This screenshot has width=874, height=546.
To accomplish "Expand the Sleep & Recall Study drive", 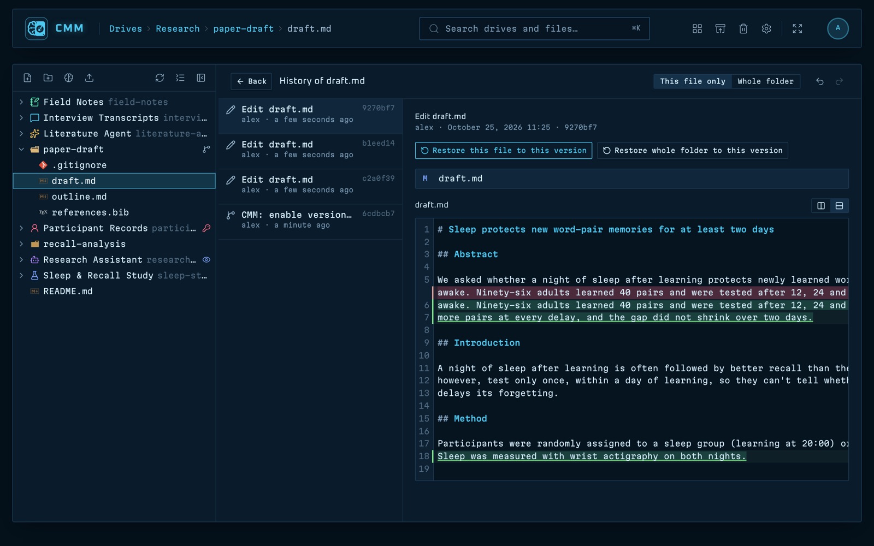I will click(21, 276).
